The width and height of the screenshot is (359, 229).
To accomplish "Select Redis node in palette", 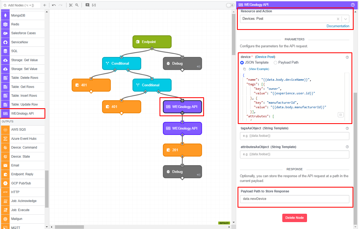I will 23,24.
